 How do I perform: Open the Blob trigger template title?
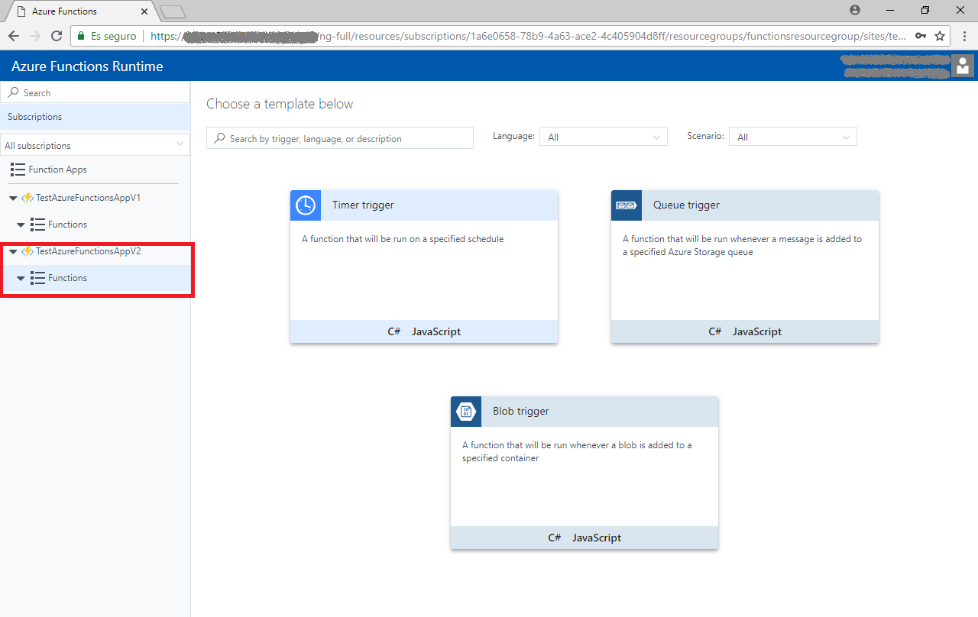coord(521,412)
